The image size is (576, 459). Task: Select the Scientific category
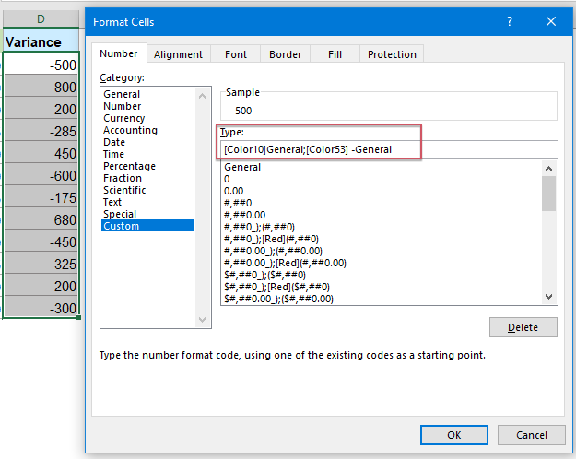click(x=124, y=190)
